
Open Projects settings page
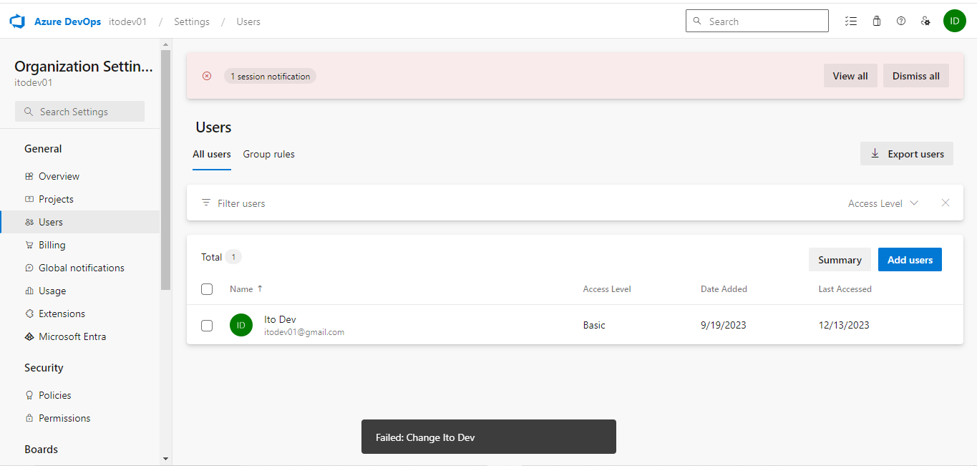(x=80, y=199)
